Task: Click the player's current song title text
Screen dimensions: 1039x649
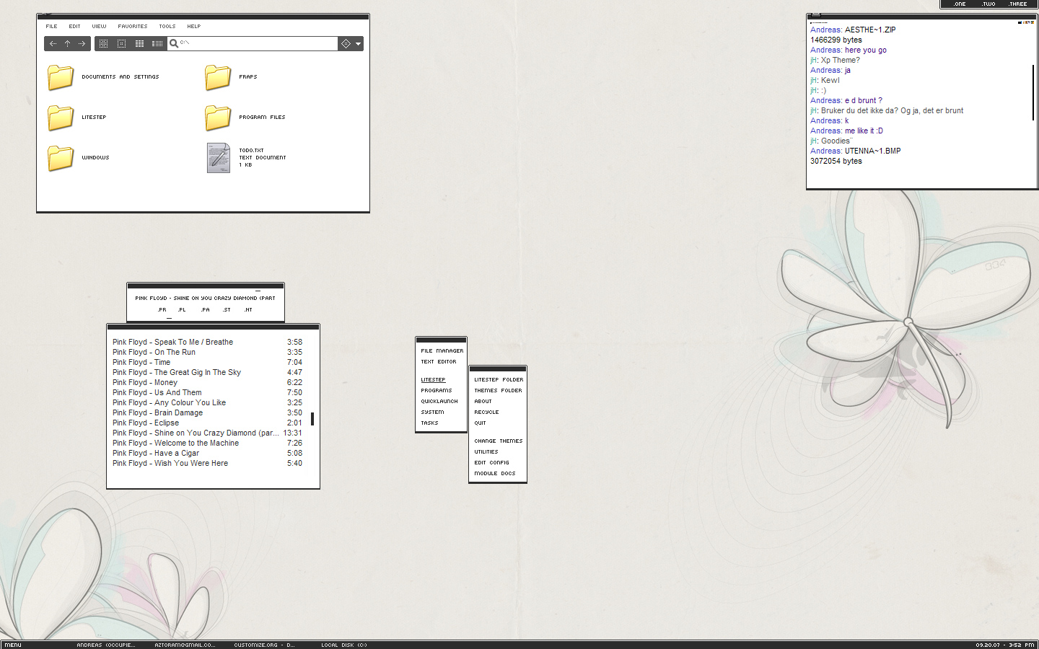Action: click(x=205, y=298)
